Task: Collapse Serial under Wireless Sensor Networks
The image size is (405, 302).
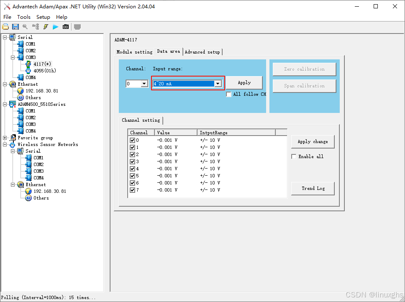Action: (x=13, y=151)
